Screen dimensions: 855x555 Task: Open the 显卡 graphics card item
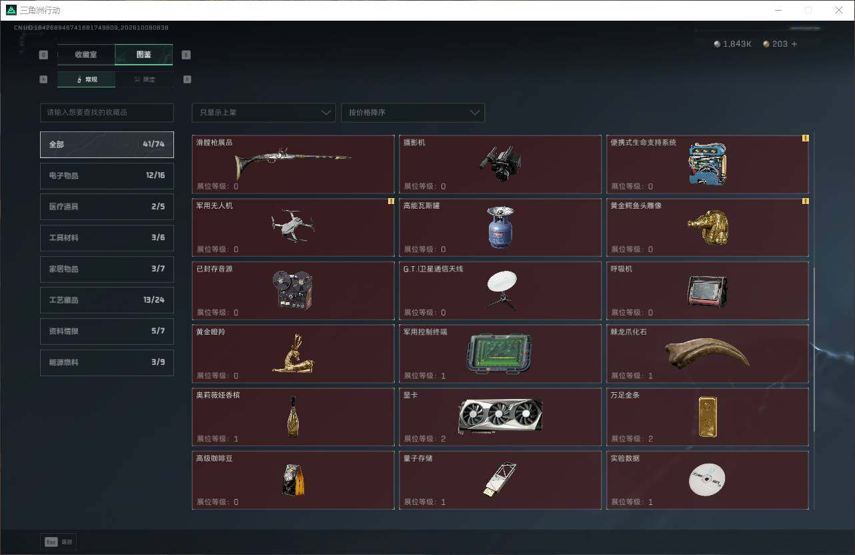(x=500, y=416)
